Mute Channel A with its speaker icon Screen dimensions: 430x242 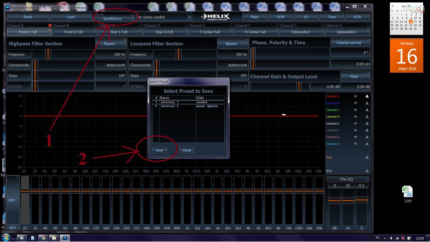[x=356, y=96]
